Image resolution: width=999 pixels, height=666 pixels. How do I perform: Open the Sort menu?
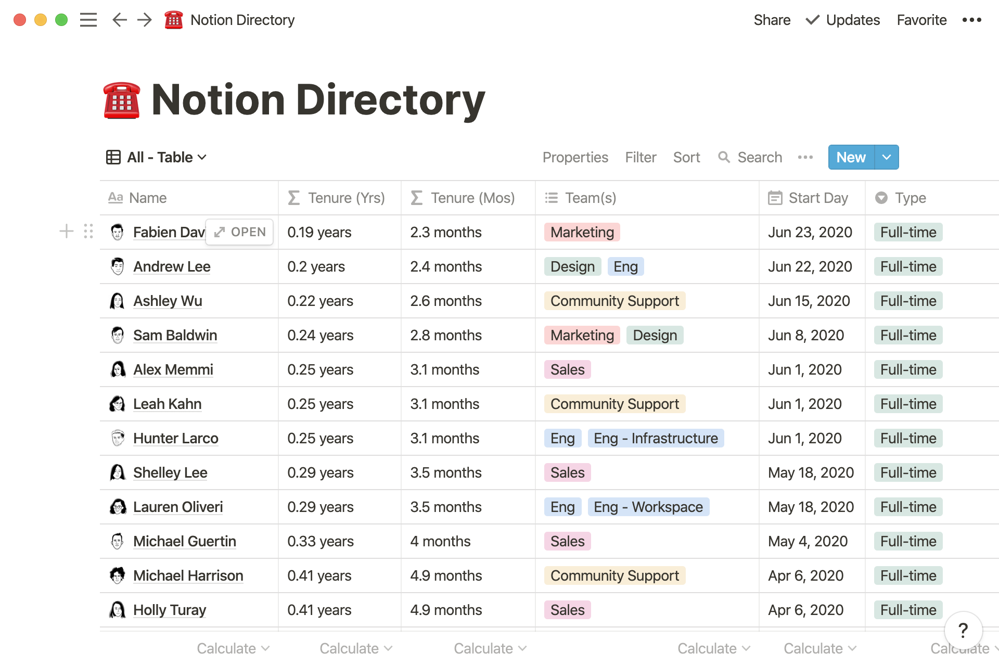[686, 157]
